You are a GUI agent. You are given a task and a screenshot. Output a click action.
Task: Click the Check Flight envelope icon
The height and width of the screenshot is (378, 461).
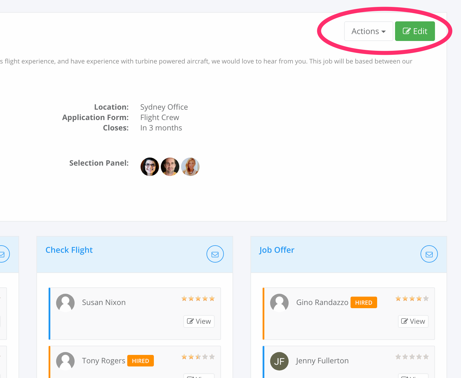(215, 254)
